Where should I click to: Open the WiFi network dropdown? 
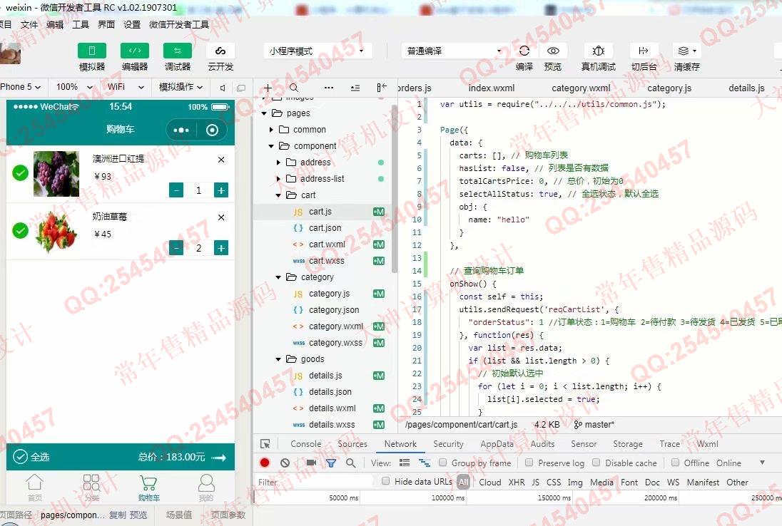[126, 87]
